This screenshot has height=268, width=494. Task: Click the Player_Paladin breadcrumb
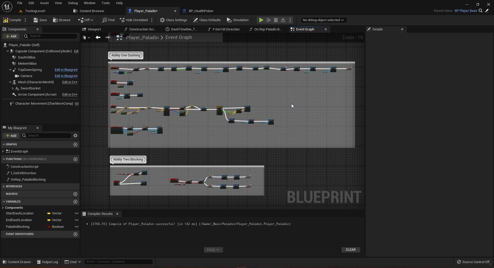point(142,37)
